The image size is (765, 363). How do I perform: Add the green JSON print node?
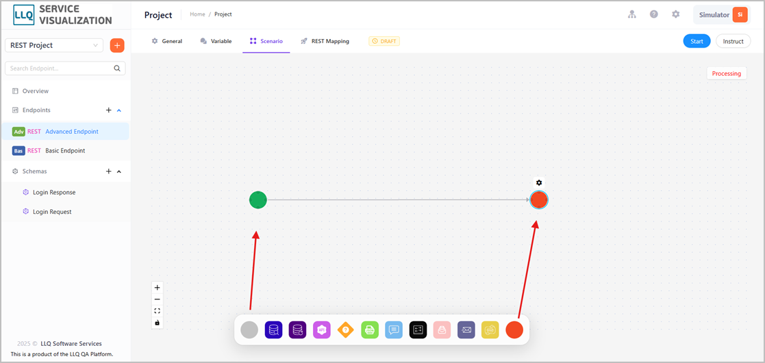coord(370,330)
